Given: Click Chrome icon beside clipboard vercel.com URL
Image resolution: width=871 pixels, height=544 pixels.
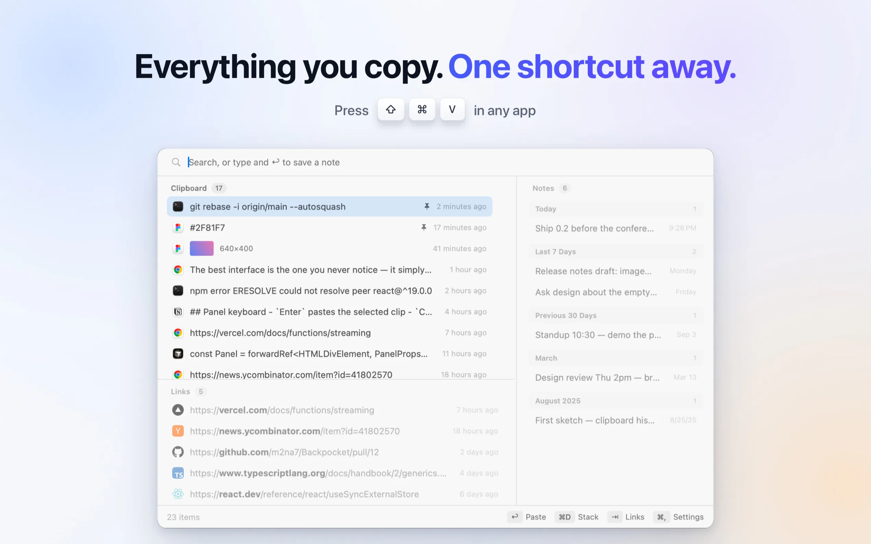Looking at the screenshot, I should tap(178, 333).
